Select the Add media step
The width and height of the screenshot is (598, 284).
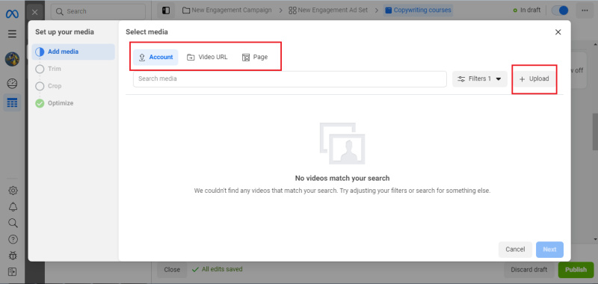pos(73,52)
